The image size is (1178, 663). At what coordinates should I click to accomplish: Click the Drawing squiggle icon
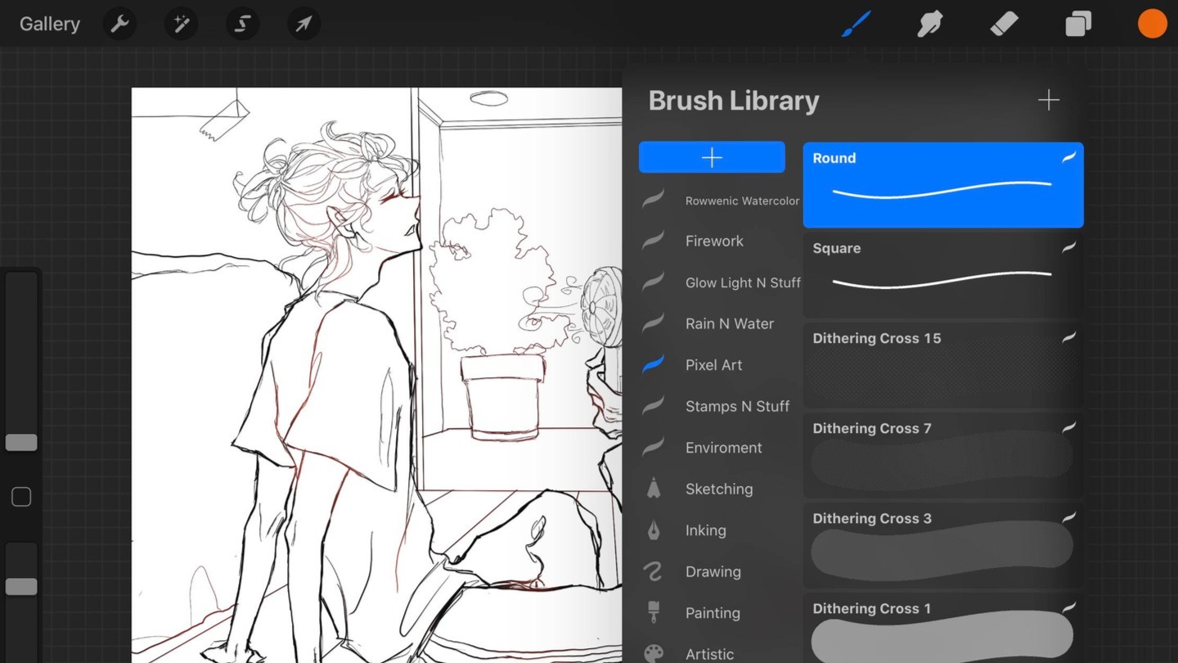pyautogui.click(x=653, y=571)
